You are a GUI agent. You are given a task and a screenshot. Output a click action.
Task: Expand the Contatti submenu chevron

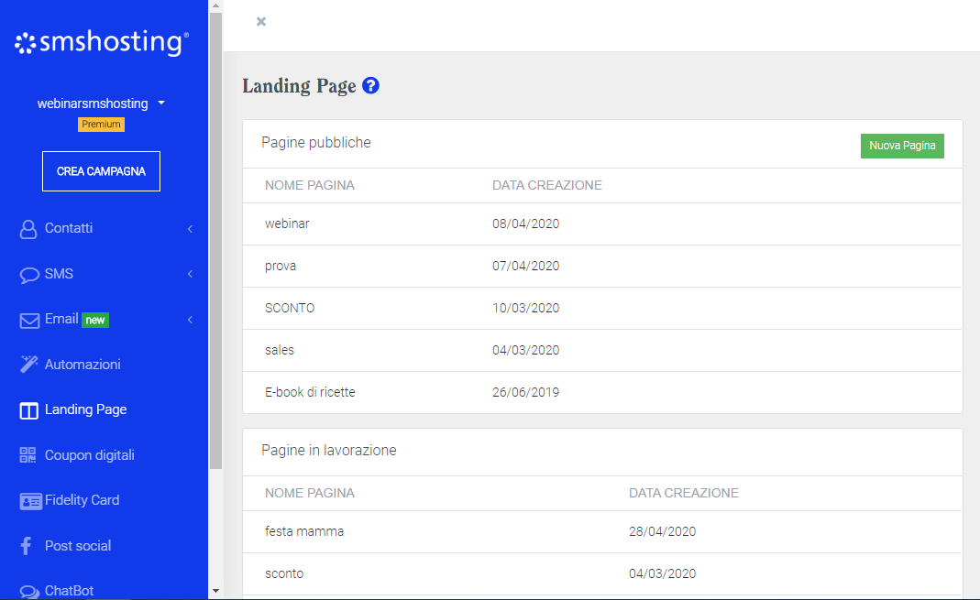point(190,228)
